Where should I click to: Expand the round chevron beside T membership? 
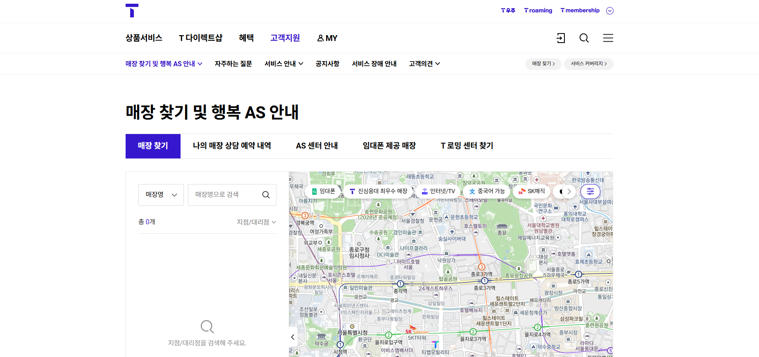610,11
